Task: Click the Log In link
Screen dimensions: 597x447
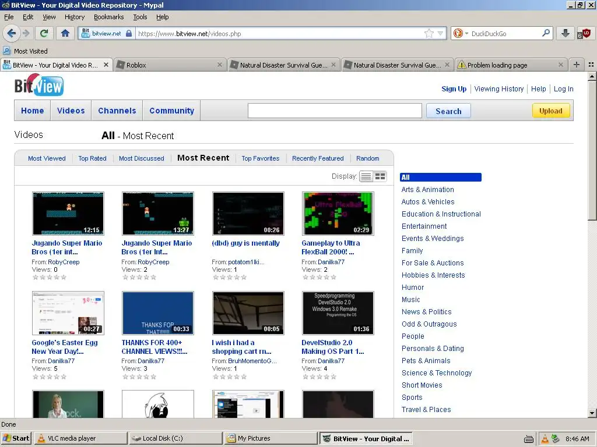Action: click(564, 89)
